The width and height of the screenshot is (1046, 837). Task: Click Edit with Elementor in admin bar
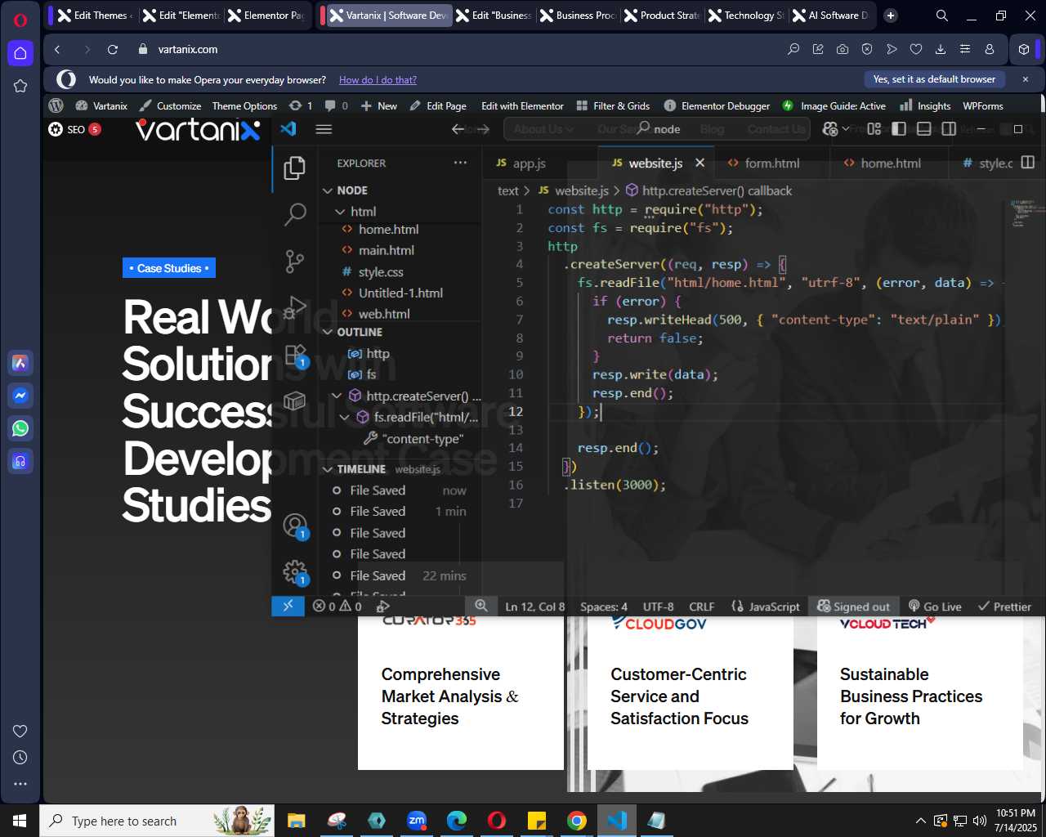point(522,106)
